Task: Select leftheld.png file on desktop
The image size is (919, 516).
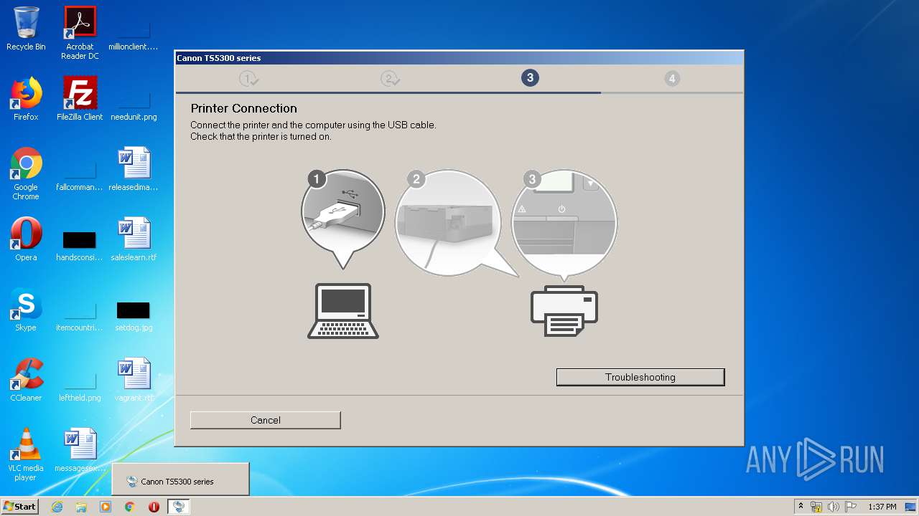Action: tap(80, 384)
